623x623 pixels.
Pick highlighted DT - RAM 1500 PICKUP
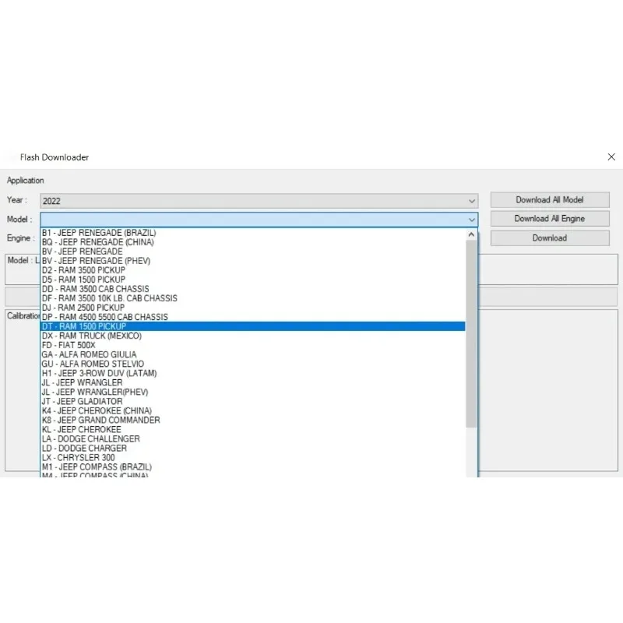(x=252, y=326)
